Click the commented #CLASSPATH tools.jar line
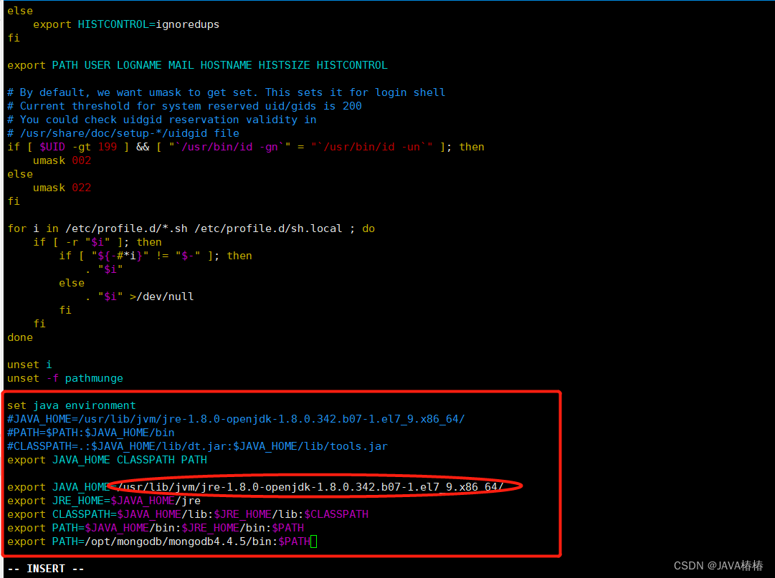The height and width of the screenshot is (578, 775). [197, 445]
